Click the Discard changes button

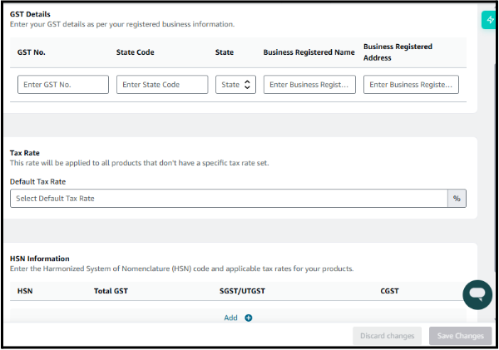387,336
